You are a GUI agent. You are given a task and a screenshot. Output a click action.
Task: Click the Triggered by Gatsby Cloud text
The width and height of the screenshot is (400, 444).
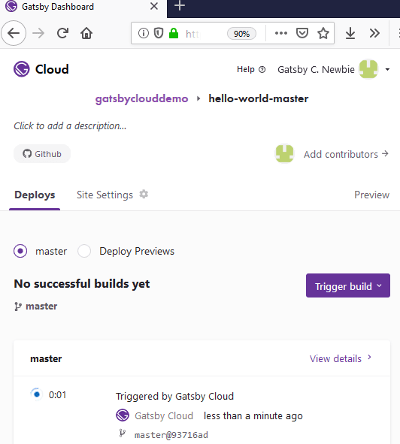coord(174,396)
